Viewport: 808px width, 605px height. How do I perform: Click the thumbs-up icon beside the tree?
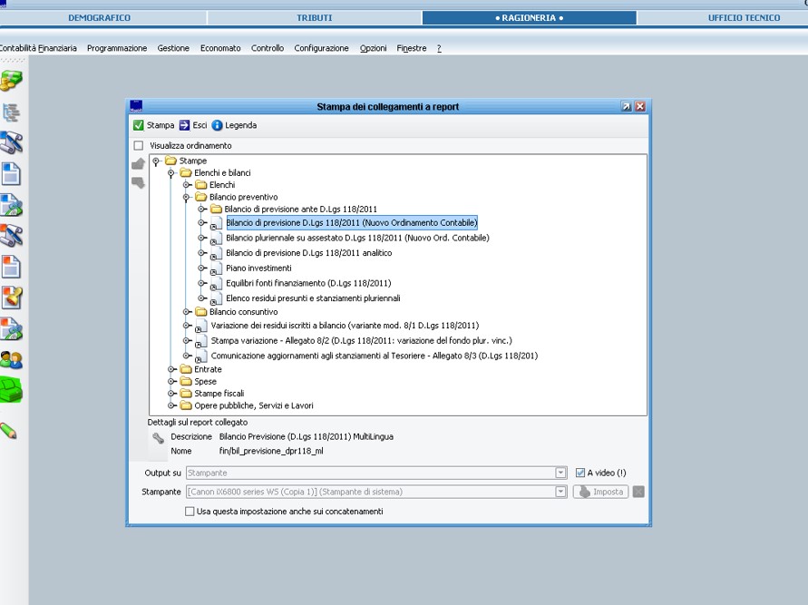pyautogui.click(x=138, y=164)
